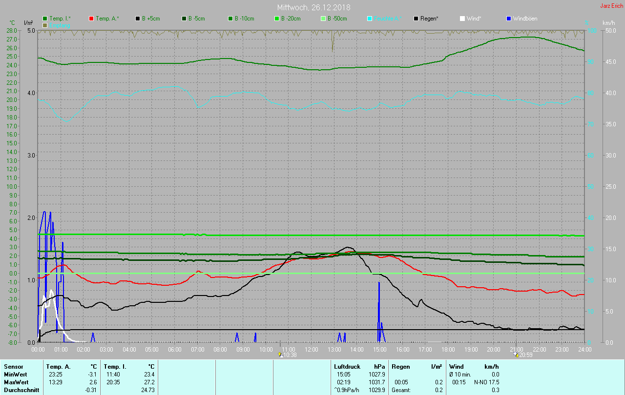The height and width of the screenshot is (395, 625).
Task: Select the 'MaxWert' row label
Action: [16, 382]
